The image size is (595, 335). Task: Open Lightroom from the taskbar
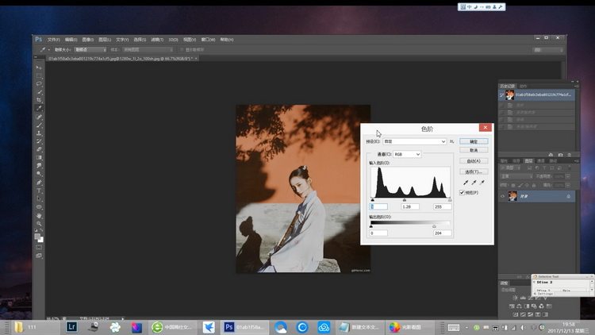[71, 326]
